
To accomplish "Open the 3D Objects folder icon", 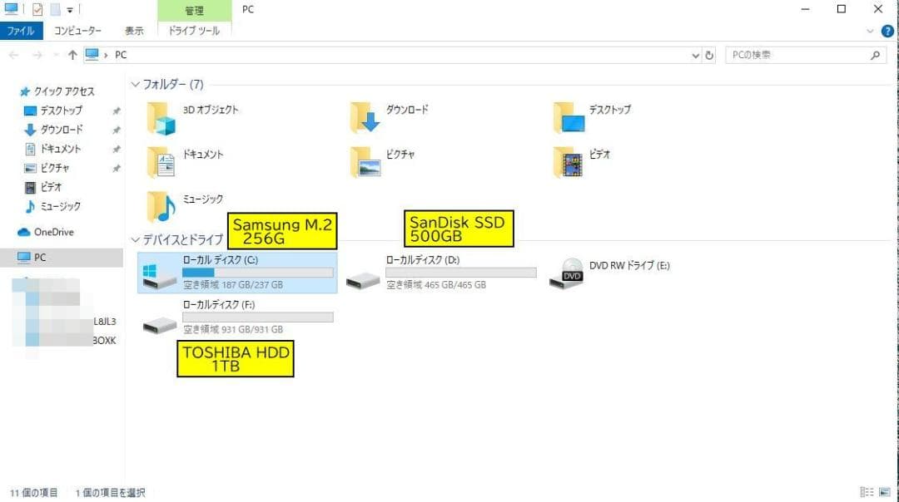I will click(161, 118).
